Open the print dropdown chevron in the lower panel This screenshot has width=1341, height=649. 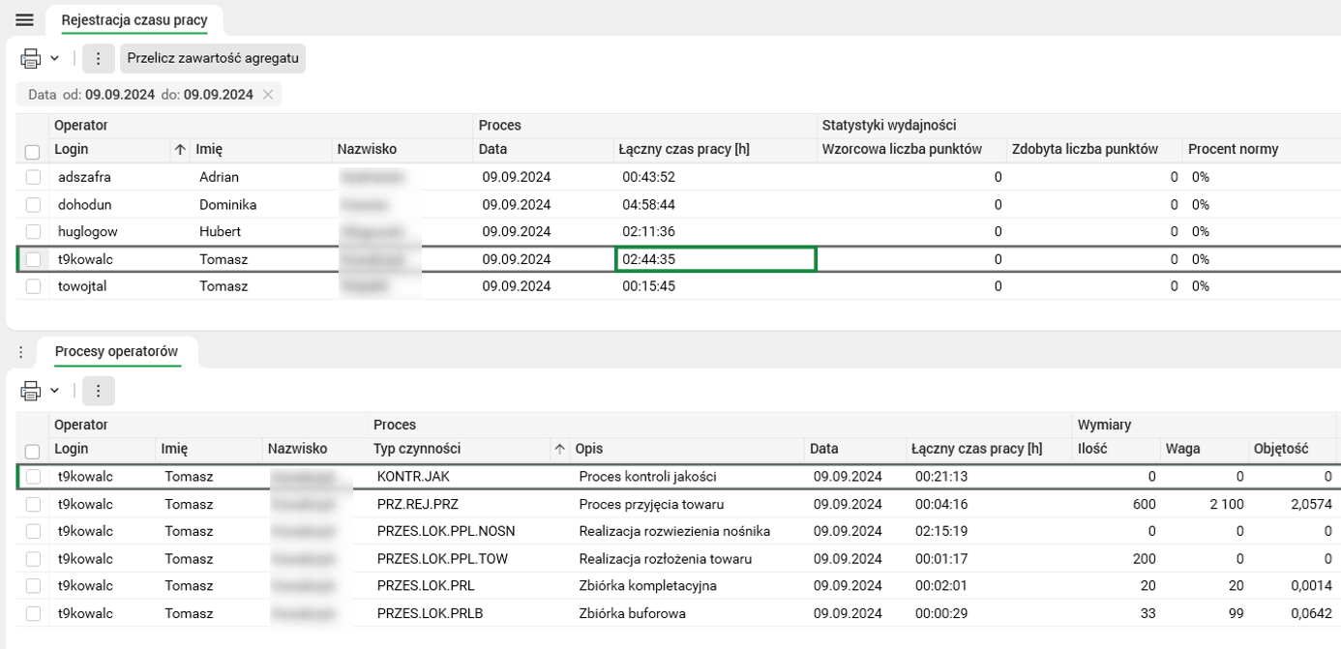(56, 391)
